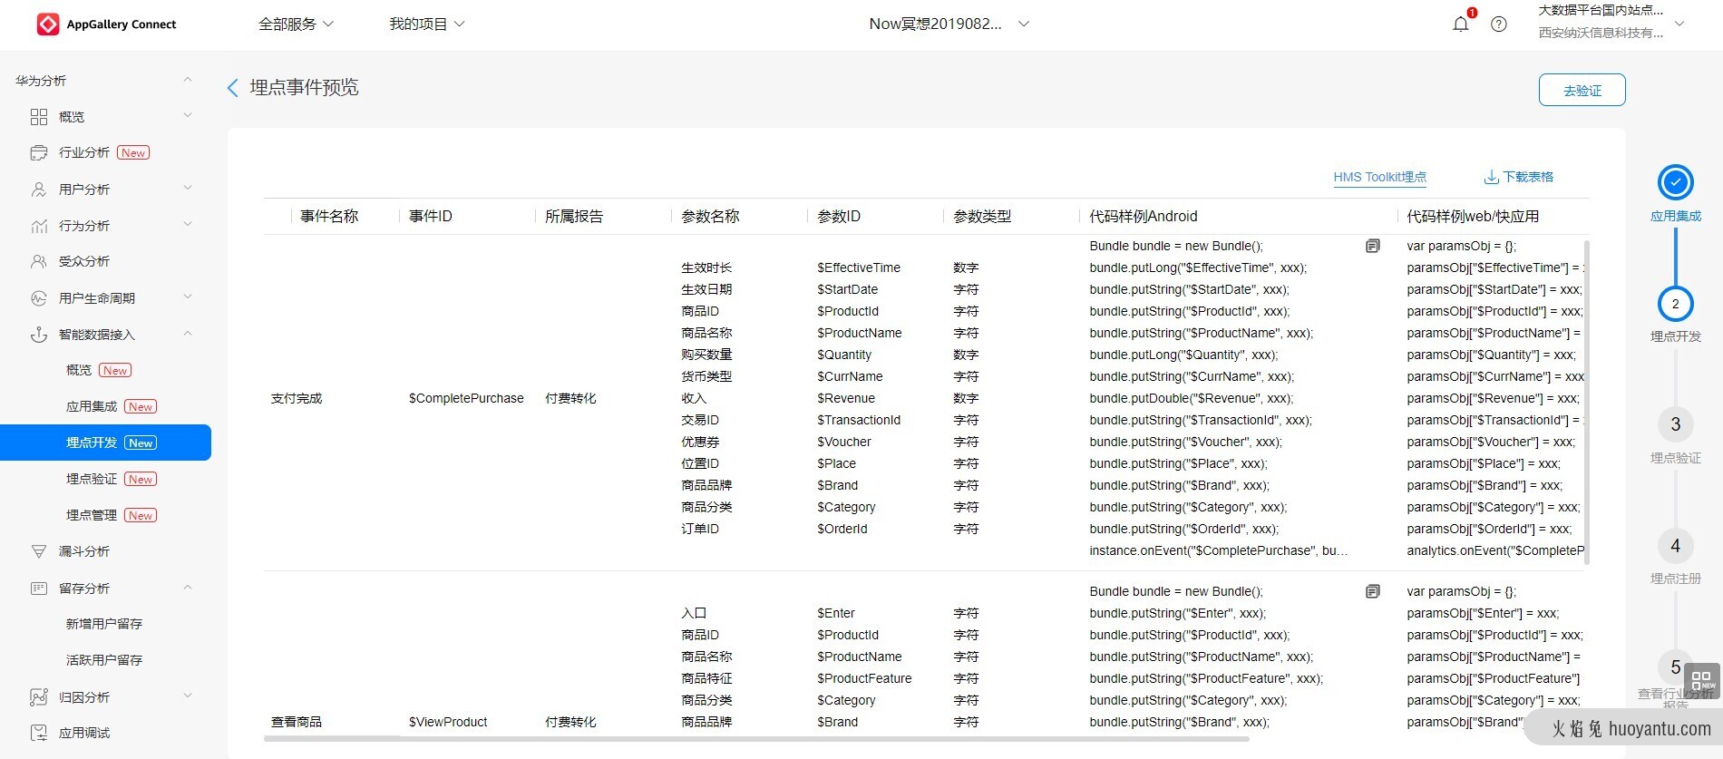This screenshot has height=759, width=1723.
Task: Click the 应用调试 icon
Action: click(x=39, y=733)
